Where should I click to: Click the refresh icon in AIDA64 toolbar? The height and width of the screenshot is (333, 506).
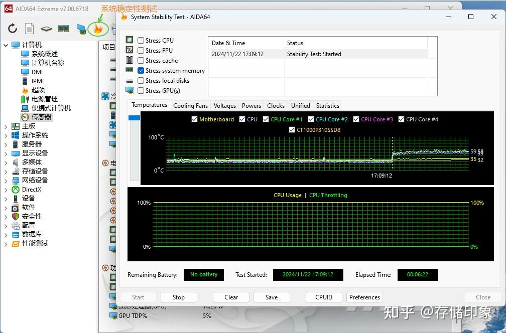click(13, 29)
